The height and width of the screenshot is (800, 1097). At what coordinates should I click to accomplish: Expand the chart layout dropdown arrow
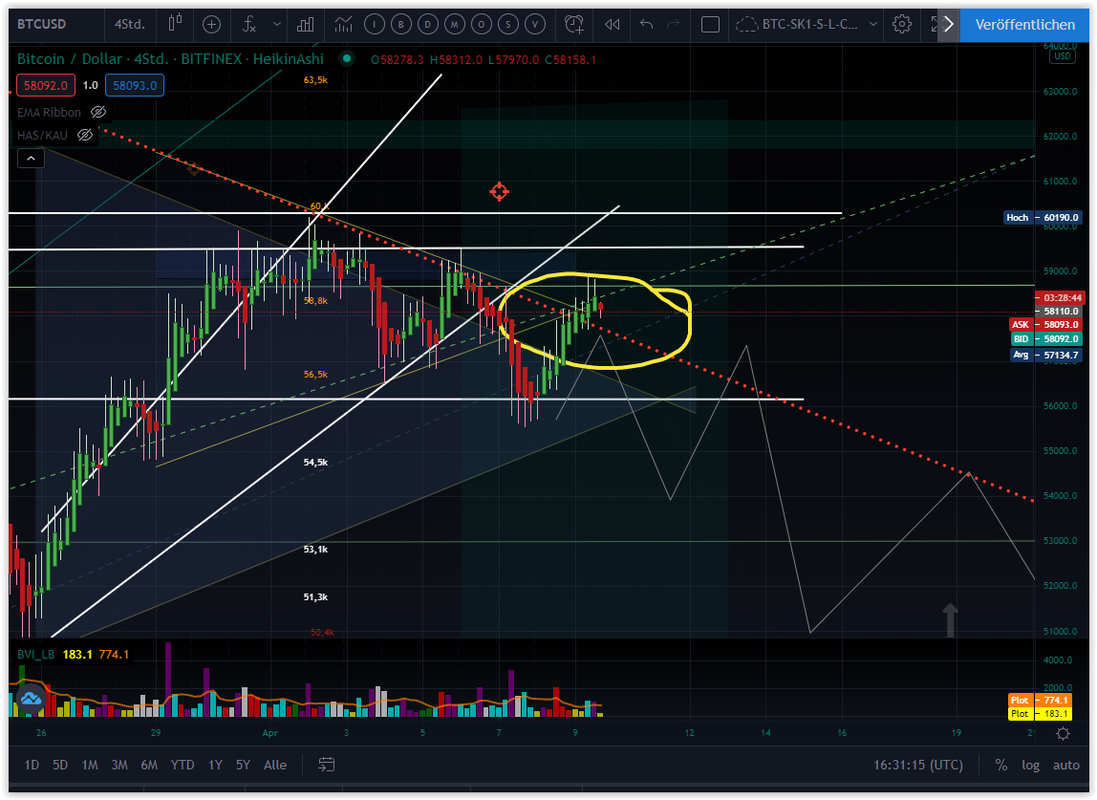(873, 25)
